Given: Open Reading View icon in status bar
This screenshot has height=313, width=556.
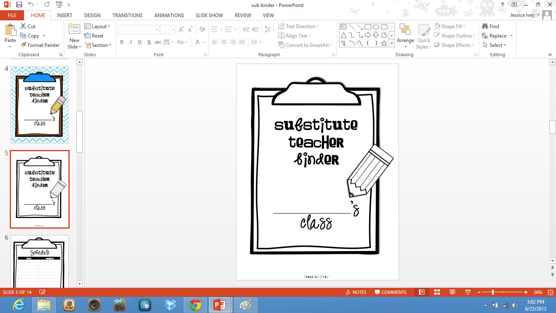Looking at the screenshot, I should coord(452,292).
